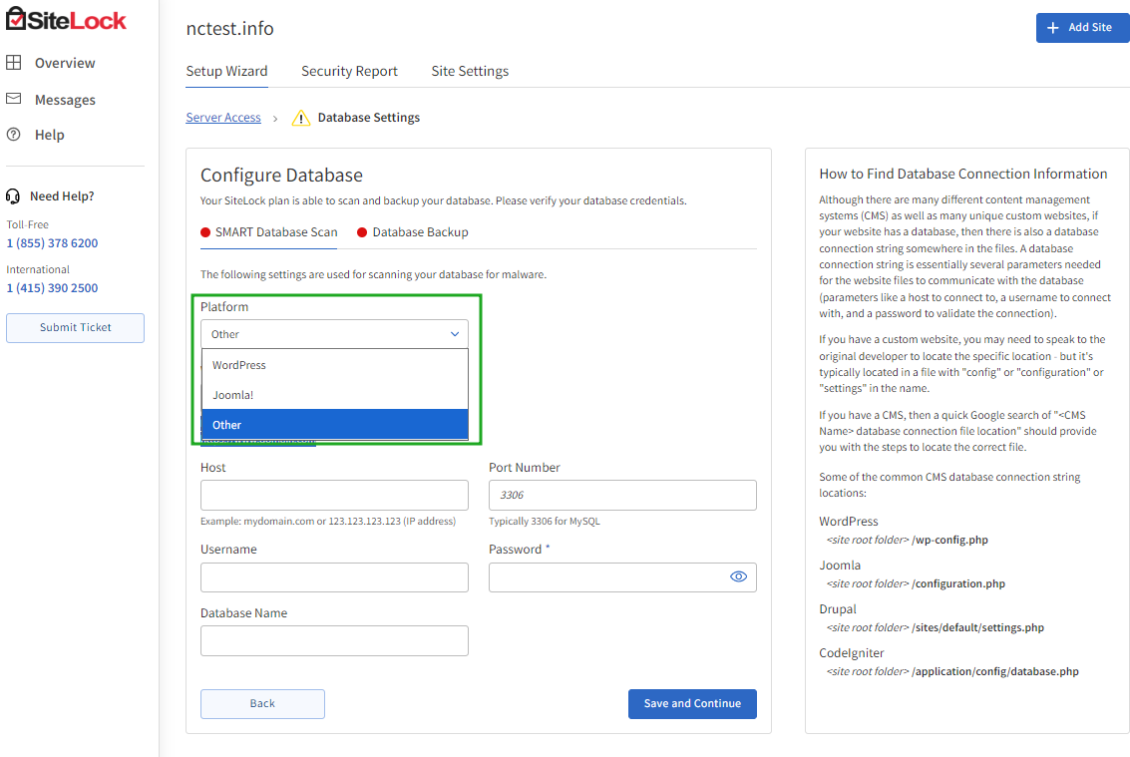Click the Need Help? label
The width and height of the screenshot is (1130, 757).
[x=62, y=196]
